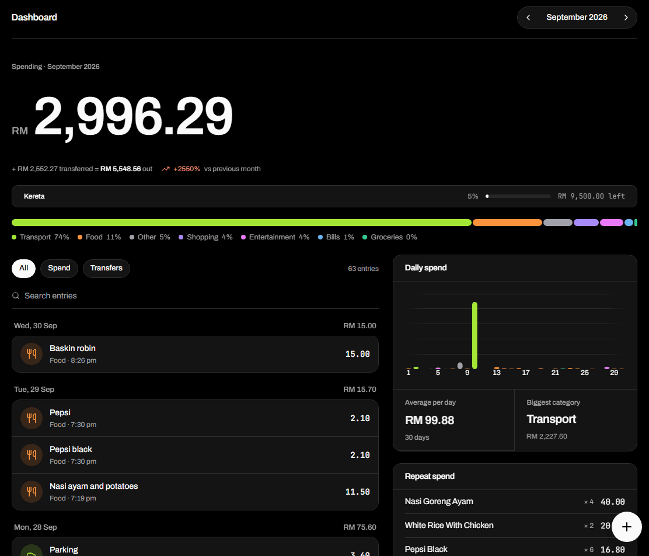The image size is (649, 556).
Task: Select the Transfers filter tab
Action: click(x=106, y=269)
